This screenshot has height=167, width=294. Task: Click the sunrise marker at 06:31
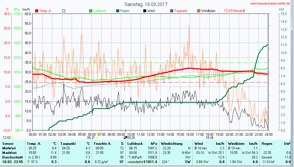97,137
